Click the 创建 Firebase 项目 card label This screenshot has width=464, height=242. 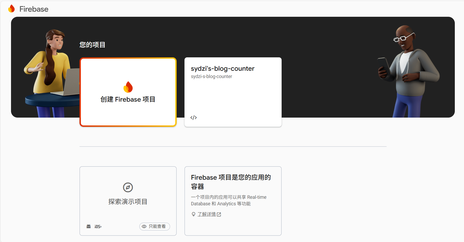128,100
